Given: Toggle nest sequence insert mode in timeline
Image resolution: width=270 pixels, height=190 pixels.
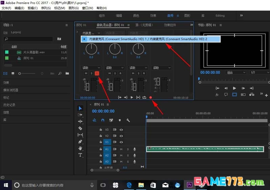Looking at the screenshot, I should [x=94, y=120].
